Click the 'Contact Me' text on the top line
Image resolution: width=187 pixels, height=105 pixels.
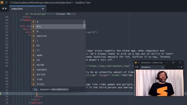pos(63,14)
